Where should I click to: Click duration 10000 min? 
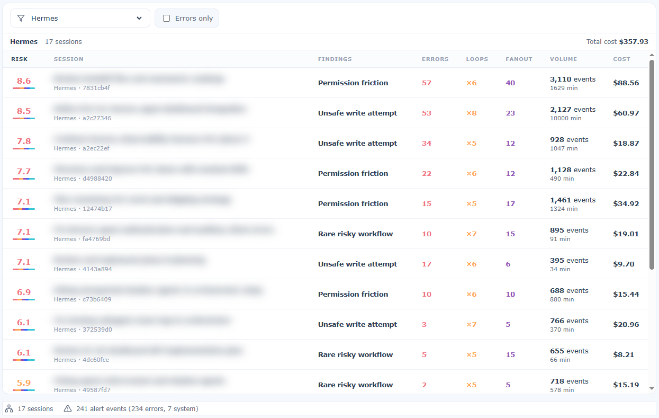click(566, 118)
